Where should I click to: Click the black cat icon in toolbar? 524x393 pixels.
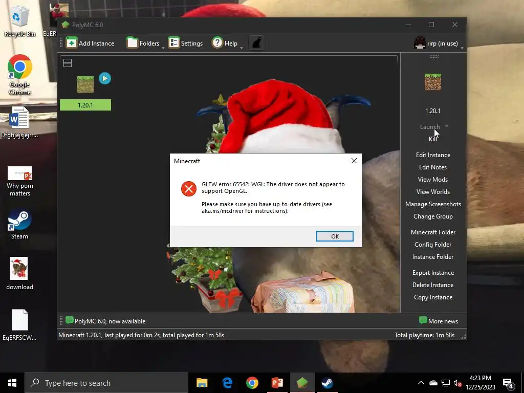pos(256,43)
